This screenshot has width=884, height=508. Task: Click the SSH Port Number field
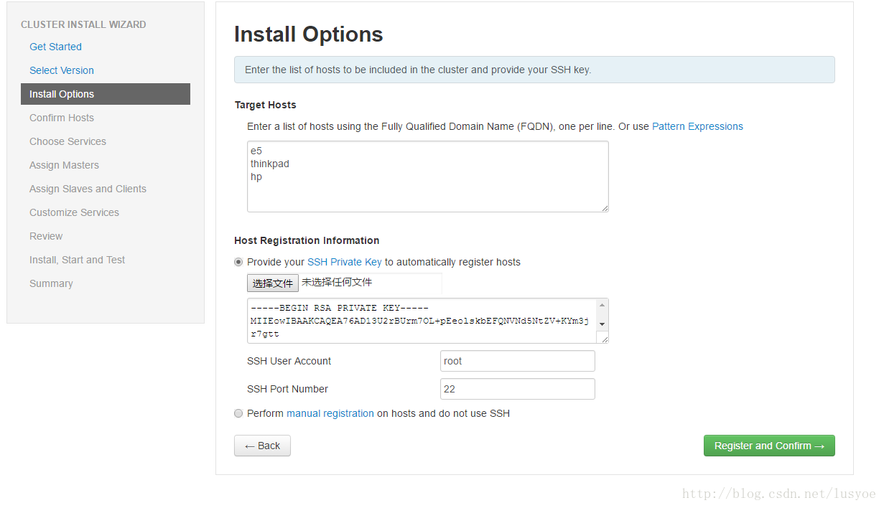[x=518, y=389]
